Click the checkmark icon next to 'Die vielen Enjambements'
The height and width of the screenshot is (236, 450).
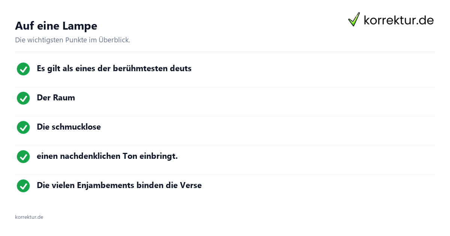(23, 186)
